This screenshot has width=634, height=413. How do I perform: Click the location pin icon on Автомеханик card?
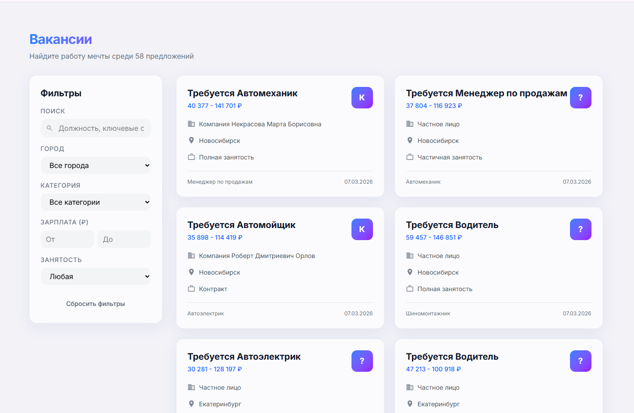point(191,141)
